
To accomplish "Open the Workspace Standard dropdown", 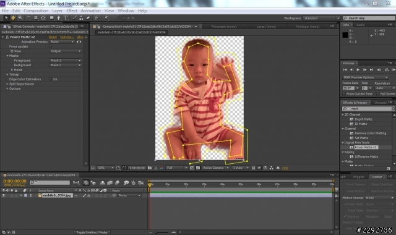I will pyautogui.click(x=322, y=18).
